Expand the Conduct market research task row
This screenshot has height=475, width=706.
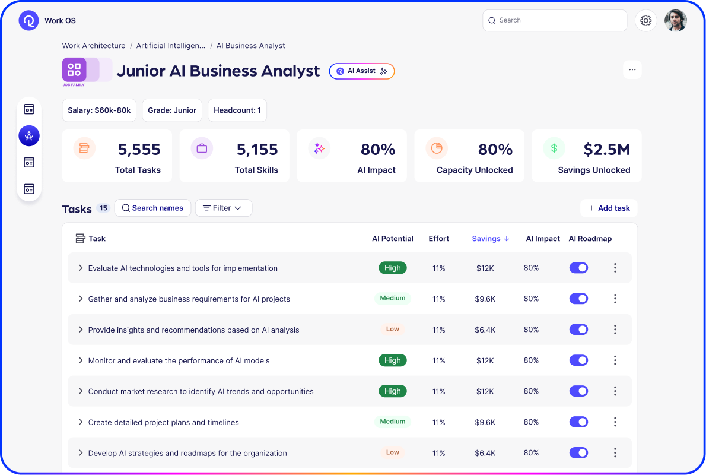(80, 391)
